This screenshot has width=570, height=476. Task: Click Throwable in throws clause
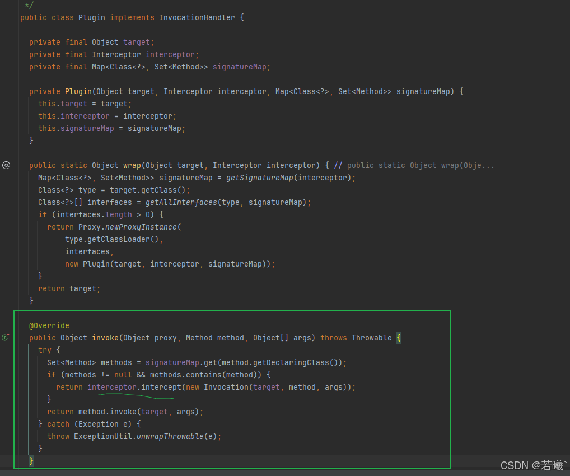coord(372,338)
